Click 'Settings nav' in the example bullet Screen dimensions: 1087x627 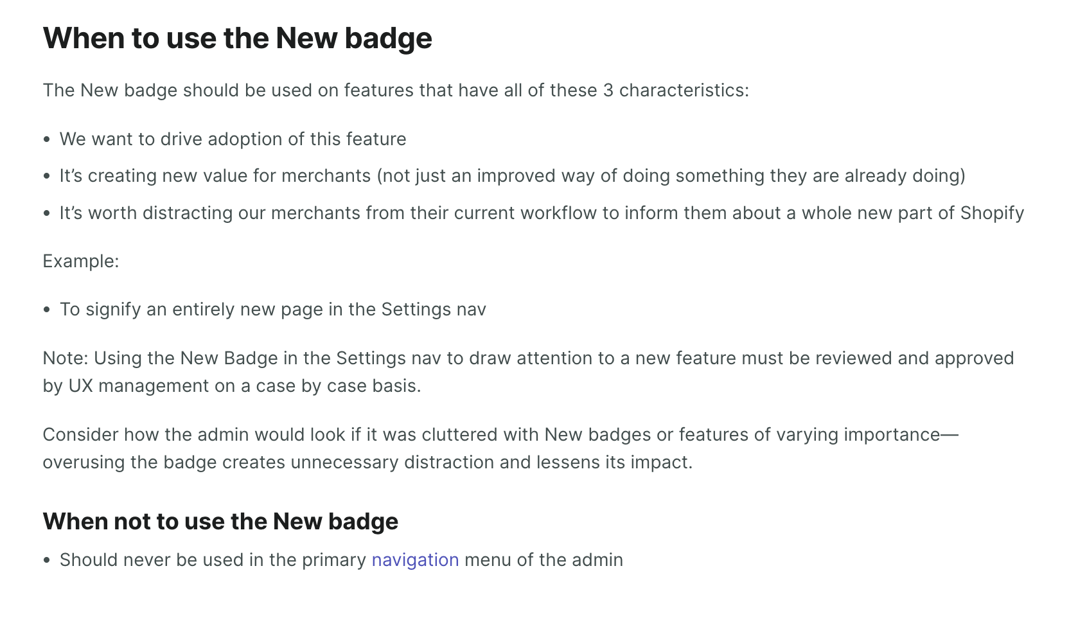pos(434,309)
